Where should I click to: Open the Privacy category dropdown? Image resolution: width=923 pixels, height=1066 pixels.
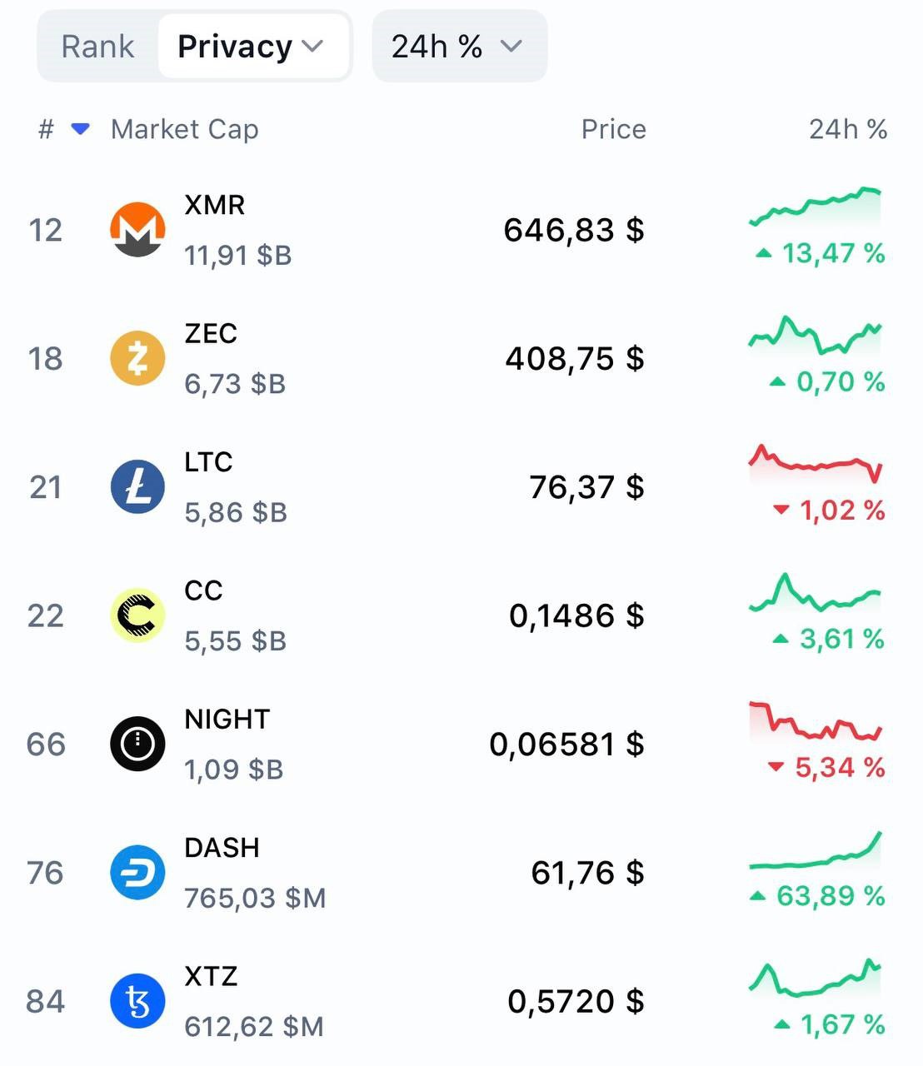tap(251, 47)
